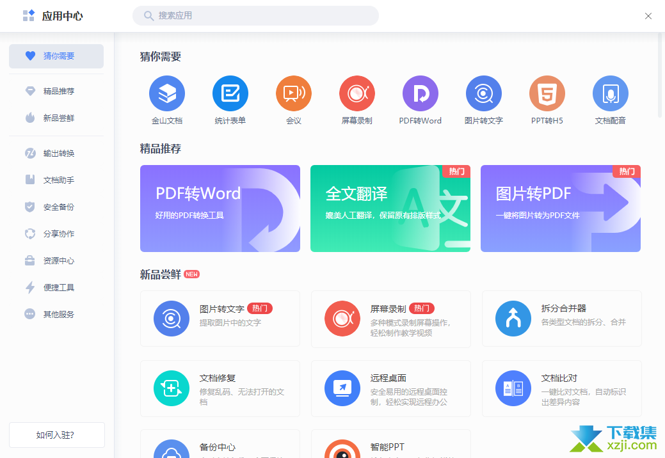Click the lightning icon beside 便捷工具
Viewport: 665px width, 458px height.
tap(29, 287)
